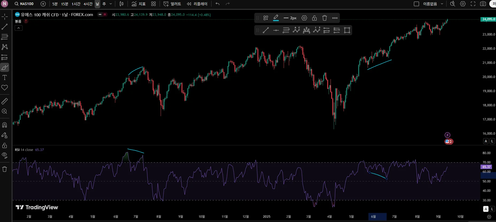496x222 pixels.
Task: Select the brush drawing tool
Action: (x=5, y=68)
